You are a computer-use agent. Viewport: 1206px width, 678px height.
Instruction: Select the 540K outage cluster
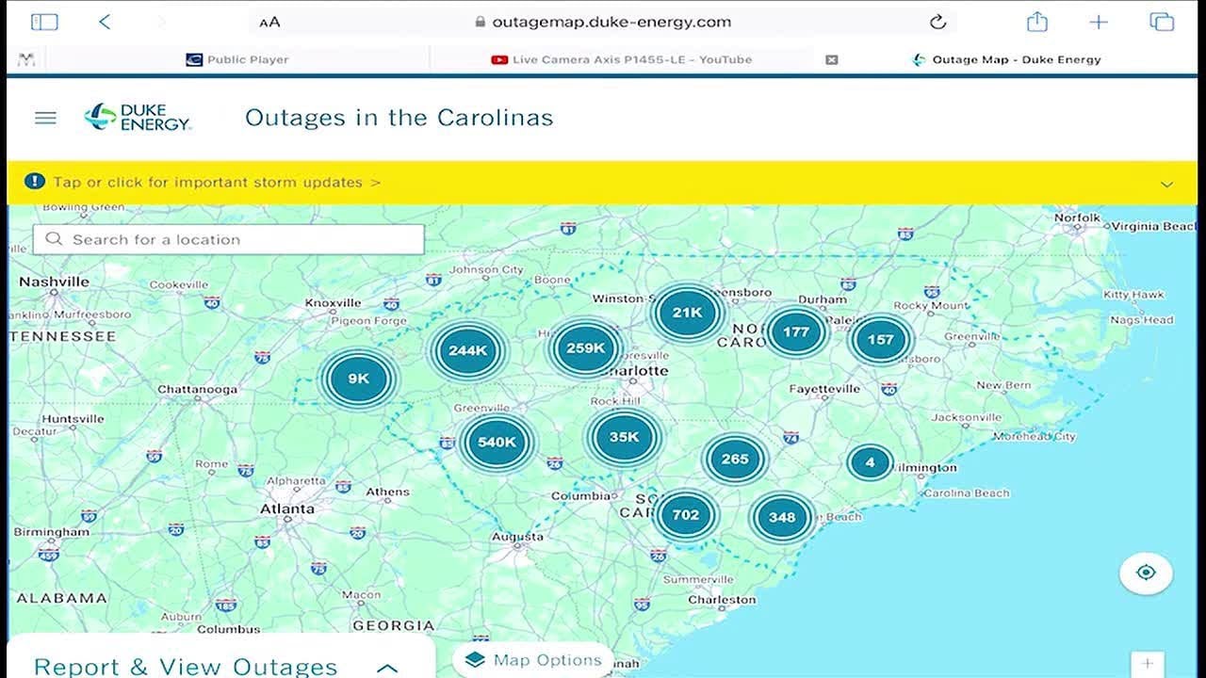click(497, 442)
